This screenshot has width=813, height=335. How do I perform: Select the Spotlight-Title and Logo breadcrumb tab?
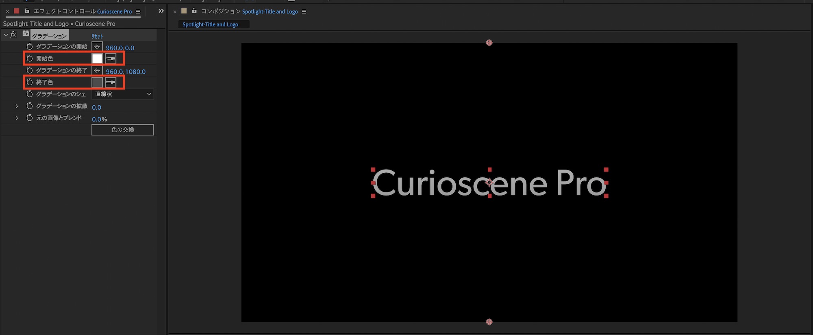pos(214,24)
